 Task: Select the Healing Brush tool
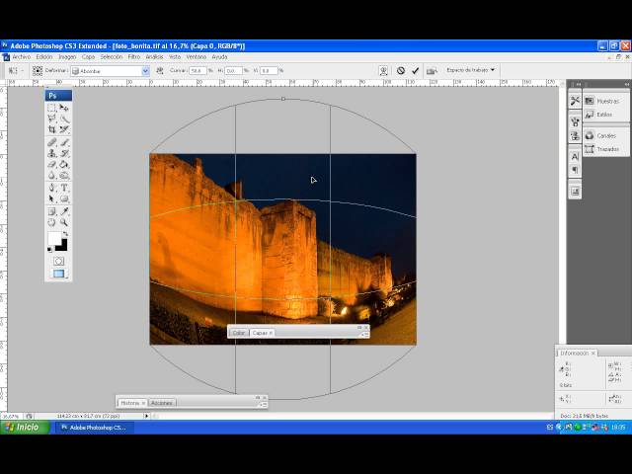(52, 142)
